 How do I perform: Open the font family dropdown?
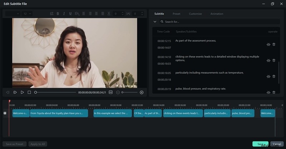(x=13, y=14)
